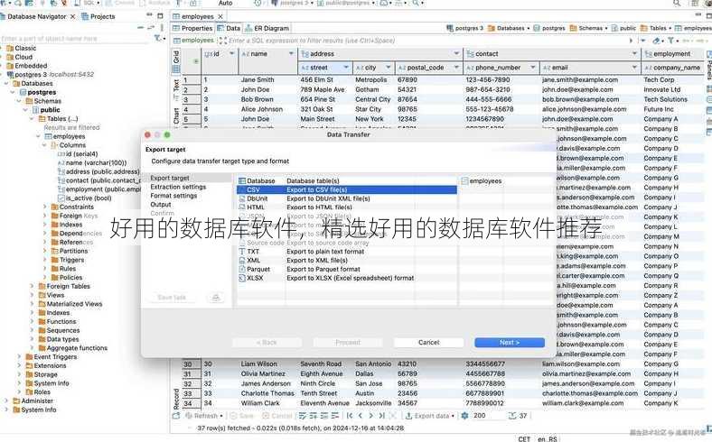Close Database Navigator panel tab
Image resolution: width=712 pixels, height=442 pixels.
click(72, 16)
